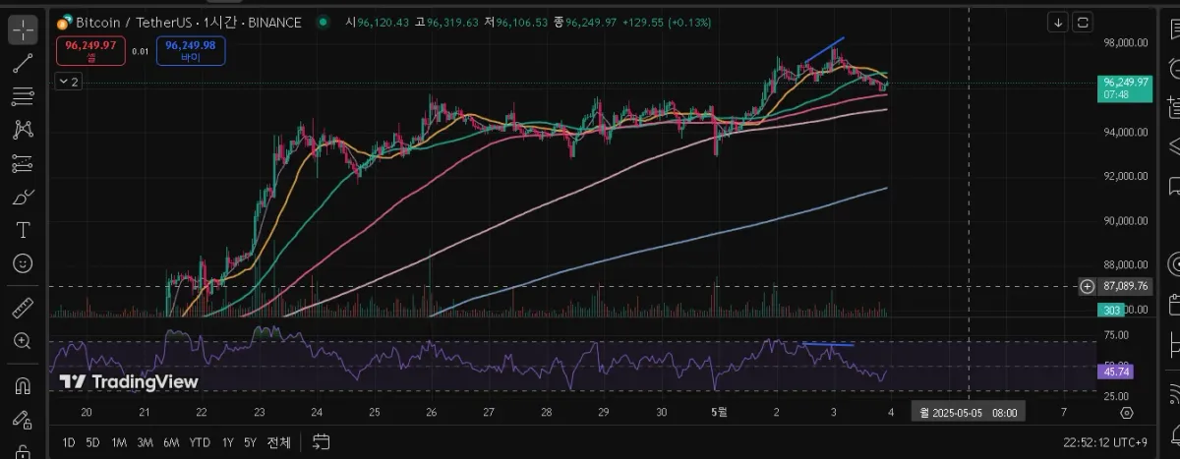The width and height of the screenshot is (1180, 459).
Task: Activate the zoom in tool
Action: pos(23,341)
